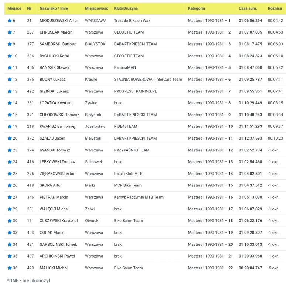
Task: Click the club Kamyk Radzymin MTB Team
Action: (x=139, y=197)
